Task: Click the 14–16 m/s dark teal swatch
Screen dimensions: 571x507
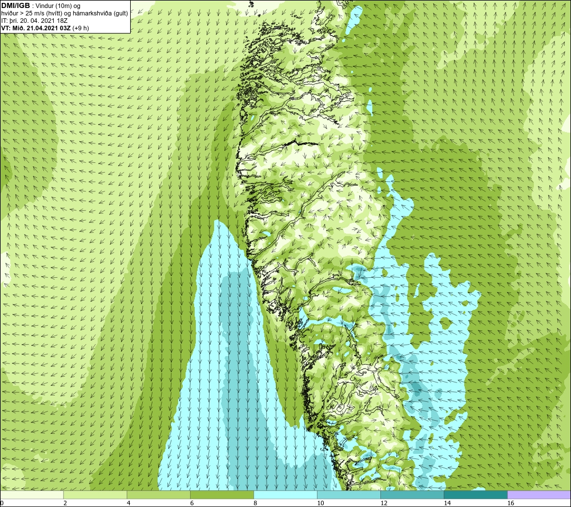Action: point(475,494)
